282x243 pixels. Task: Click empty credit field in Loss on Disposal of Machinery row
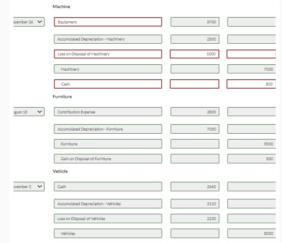[251, 54]
